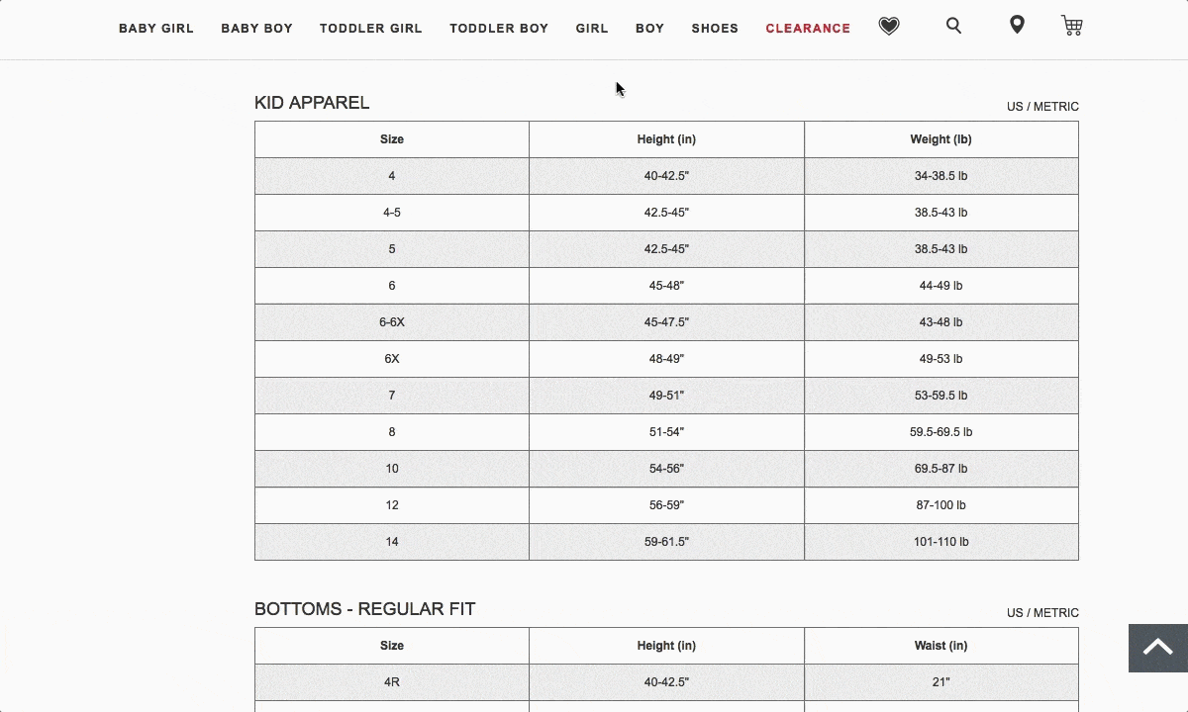The height and width of the screenshot is (712, 1188).
Task: Navigate to the Girl section
Action: point(592,29)
